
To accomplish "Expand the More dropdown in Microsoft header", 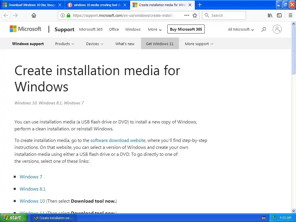I will (155, 29).
